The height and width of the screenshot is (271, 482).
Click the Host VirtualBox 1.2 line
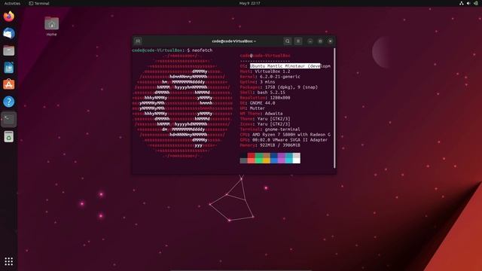(x=265, y=72)
